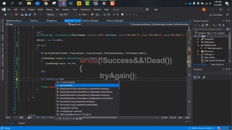
Task: Click the editor horizontal scrollbar
Action: click(x=100, y=117)
